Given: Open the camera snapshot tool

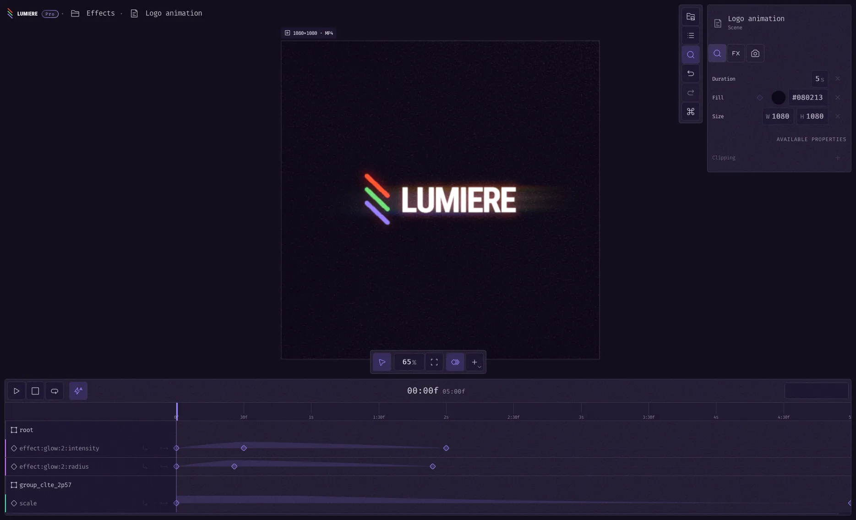Looking at the screenshot, I should [x=755, y=53].
